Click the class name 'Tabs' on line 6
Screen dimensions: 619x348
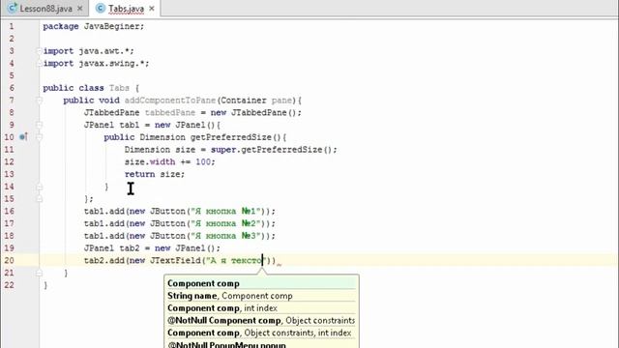click(119, 88)
